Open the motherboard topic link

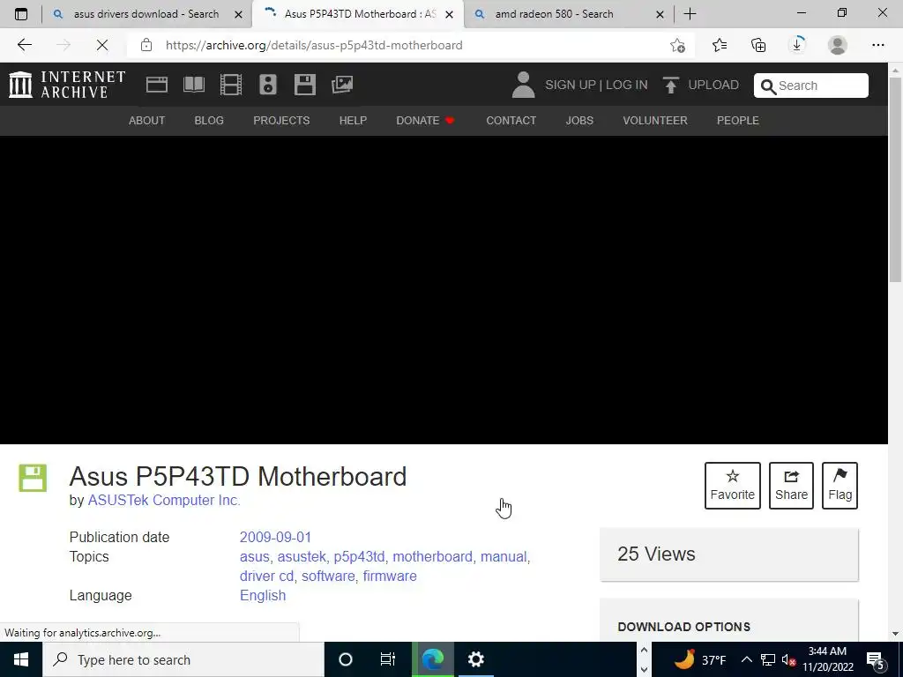[x=432, y=557]
